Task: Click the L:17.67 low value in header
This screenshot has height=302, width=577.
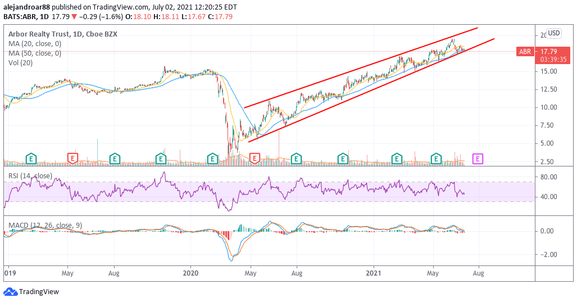Action: pos(194,16)
